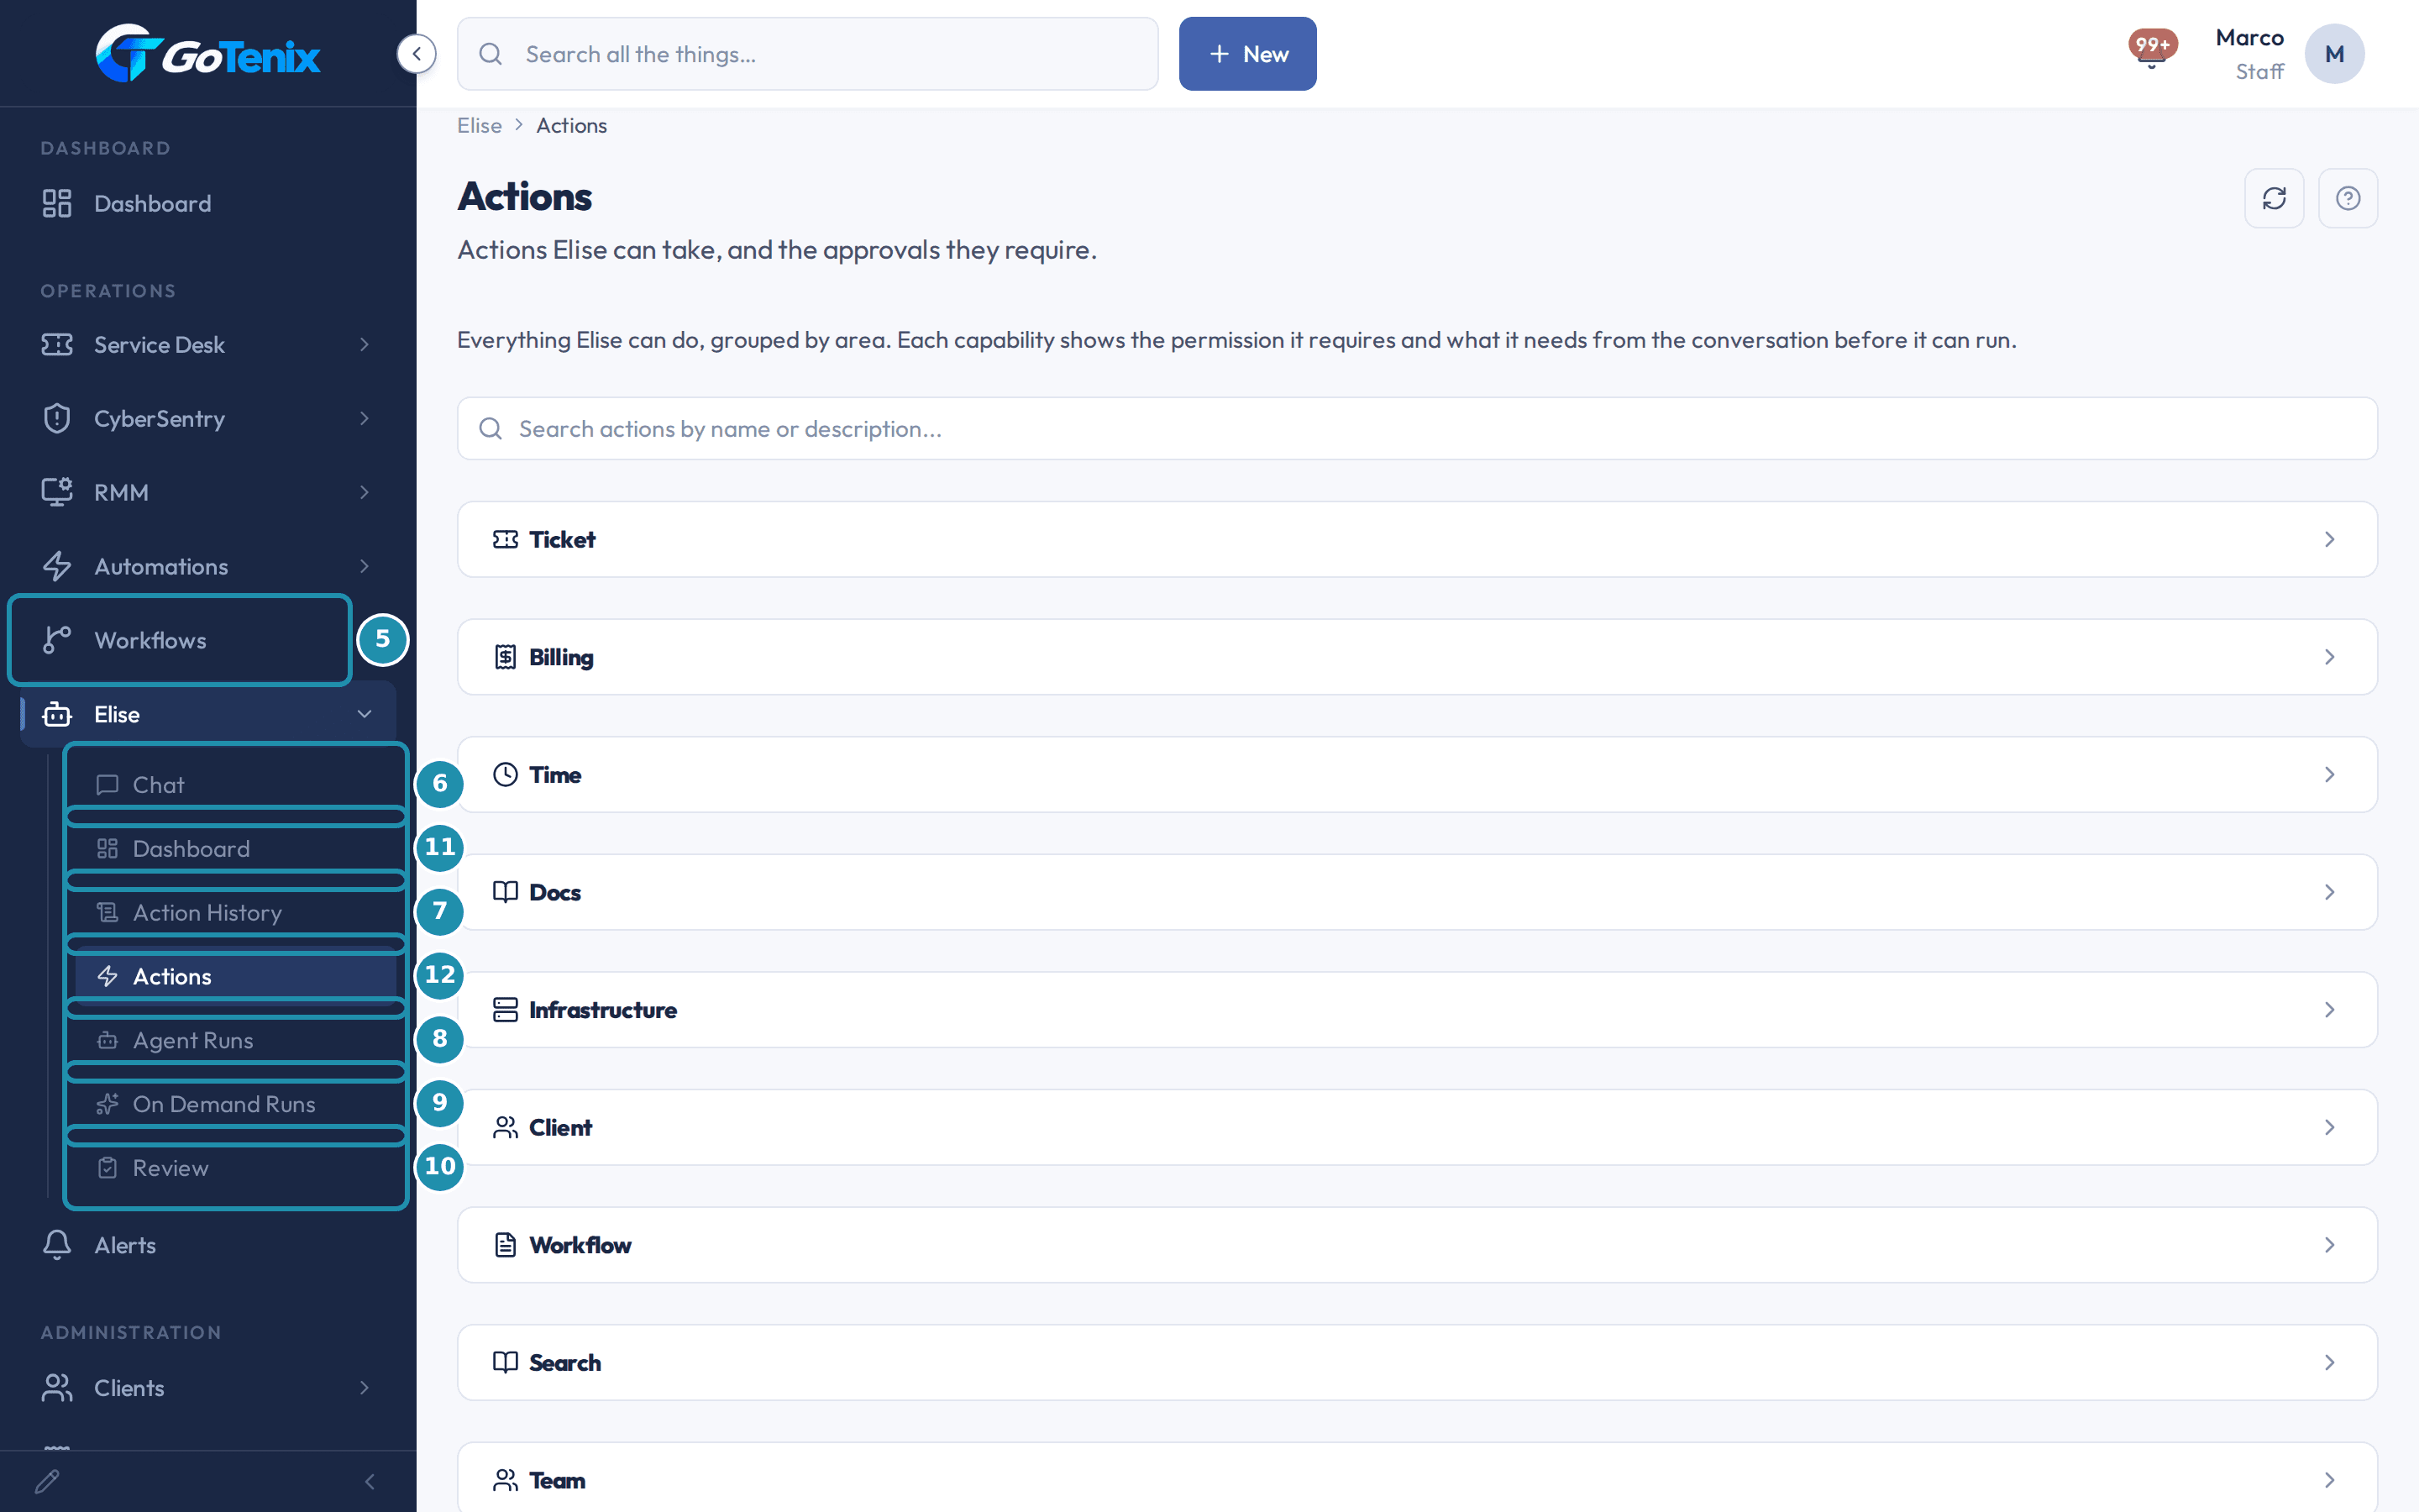Click the sidebar footer left chevron icon
Image resolution: width=2419 pixels, height=1512 pixels.
click(370, 1481)
